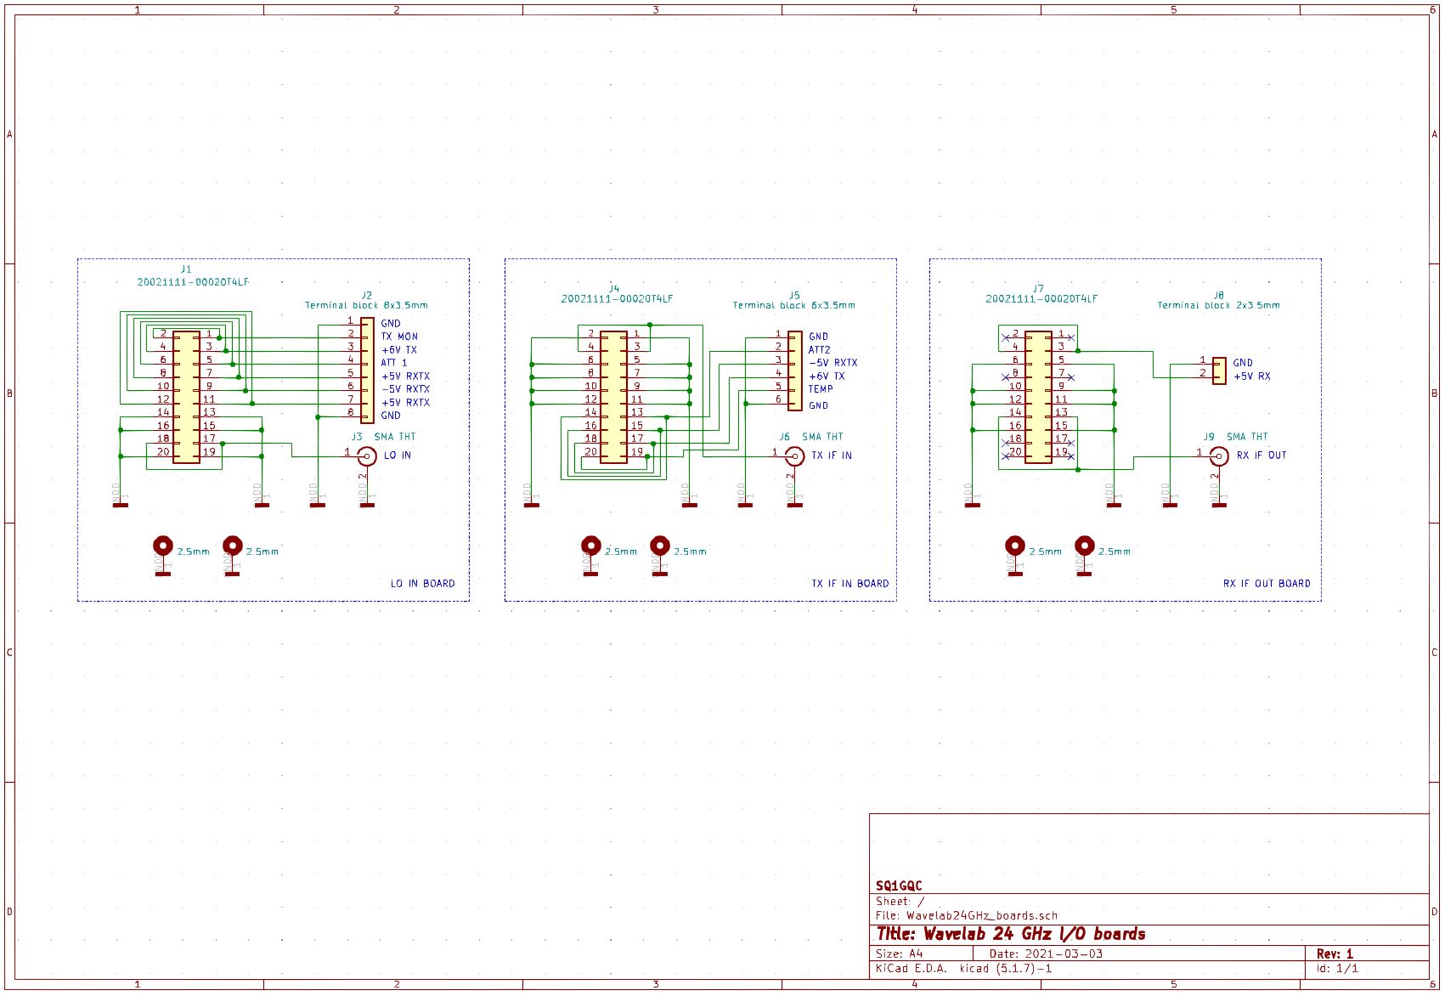Select the J5 terminal block symbol

click(x=794, y=370)
